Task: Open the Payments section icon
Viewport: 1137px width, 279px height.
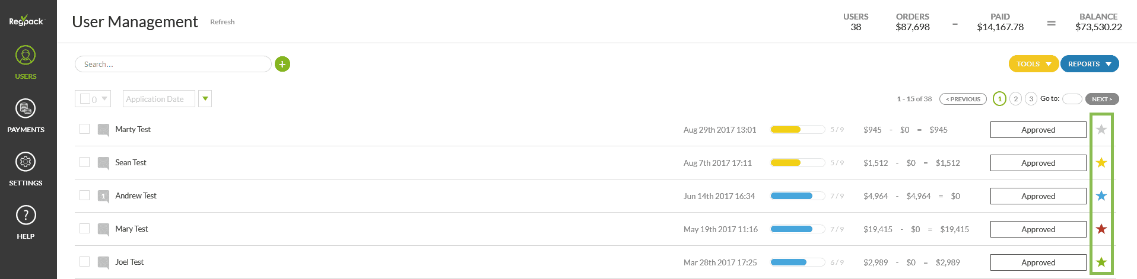Action: 26,109
